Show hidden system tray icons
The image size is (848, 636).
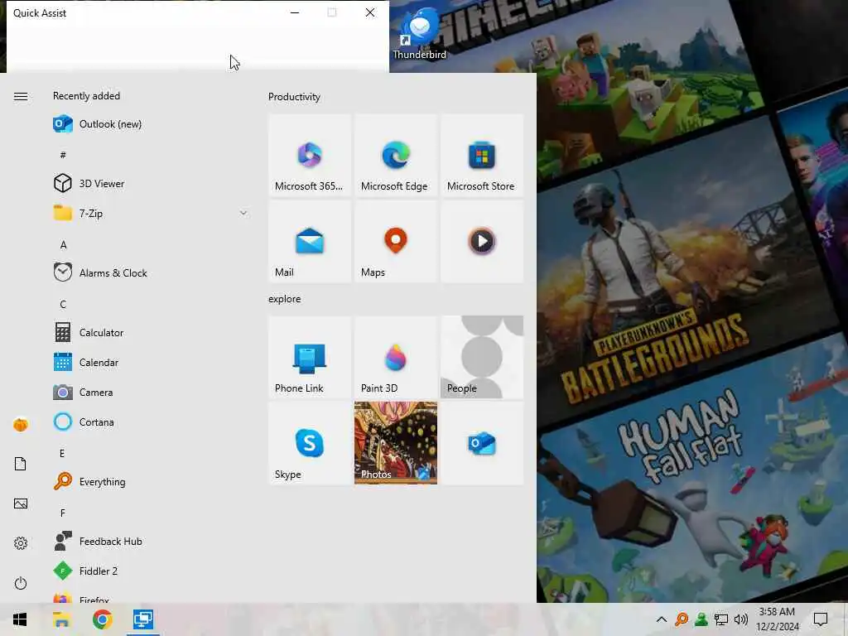click(662, 619)
